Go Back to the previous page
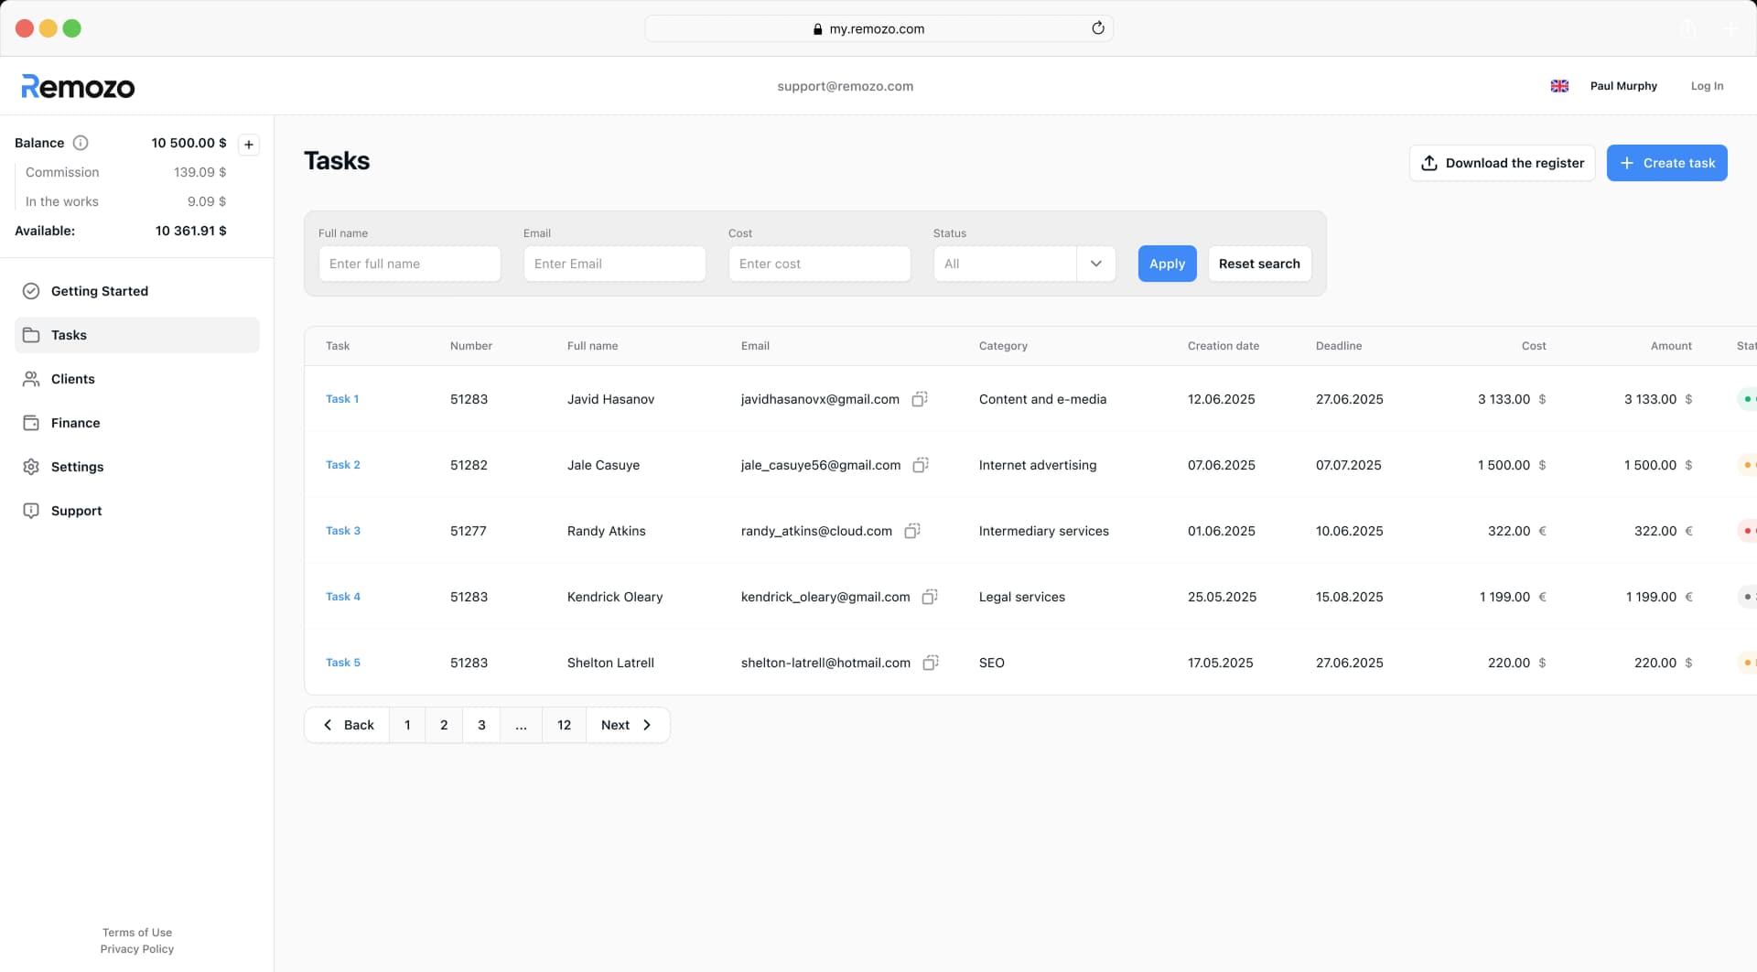 348,725
